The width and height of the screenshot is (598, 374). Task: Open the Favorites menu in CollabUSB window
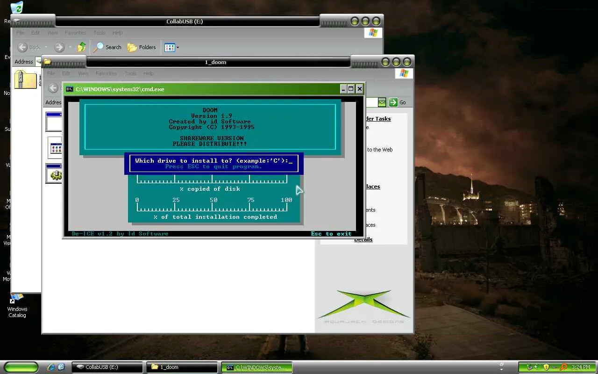(x=75, y=33)
